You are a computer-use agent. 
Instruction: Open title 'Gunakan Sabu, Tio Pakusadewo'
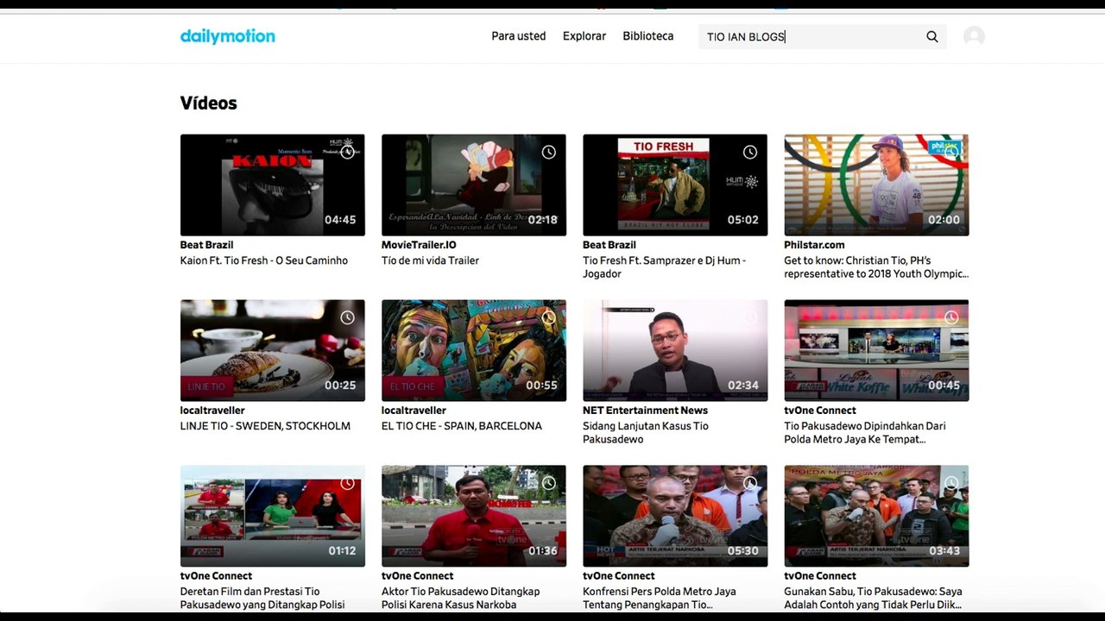[873, 599]
